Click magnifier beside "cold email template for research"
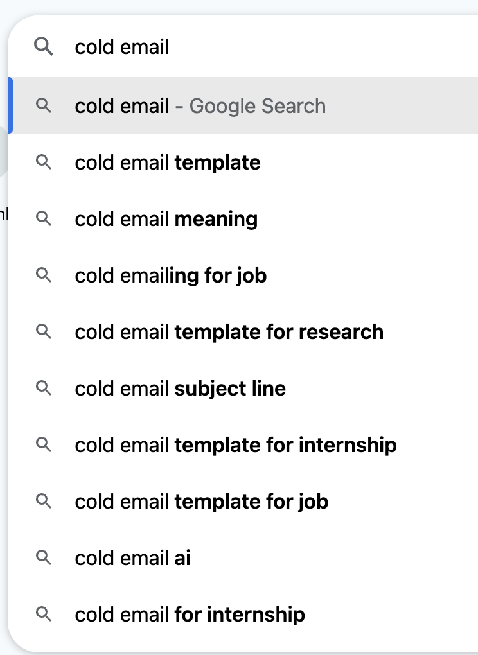The image size is (478, 655). 44,332
